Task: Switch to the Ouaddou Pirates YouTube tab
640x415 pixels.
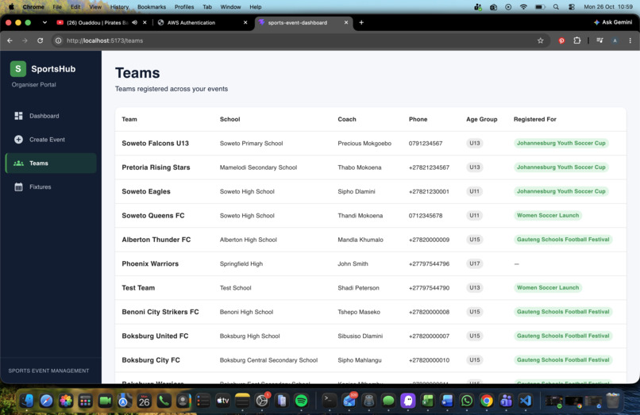Action: pyautogui.click(x=101, y=22)
